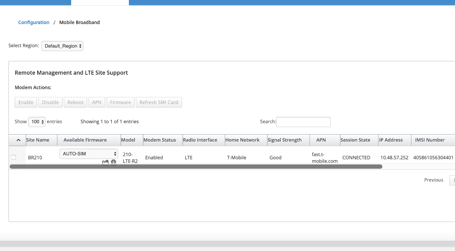Click the sort arrow in table header

click(18, 140)
